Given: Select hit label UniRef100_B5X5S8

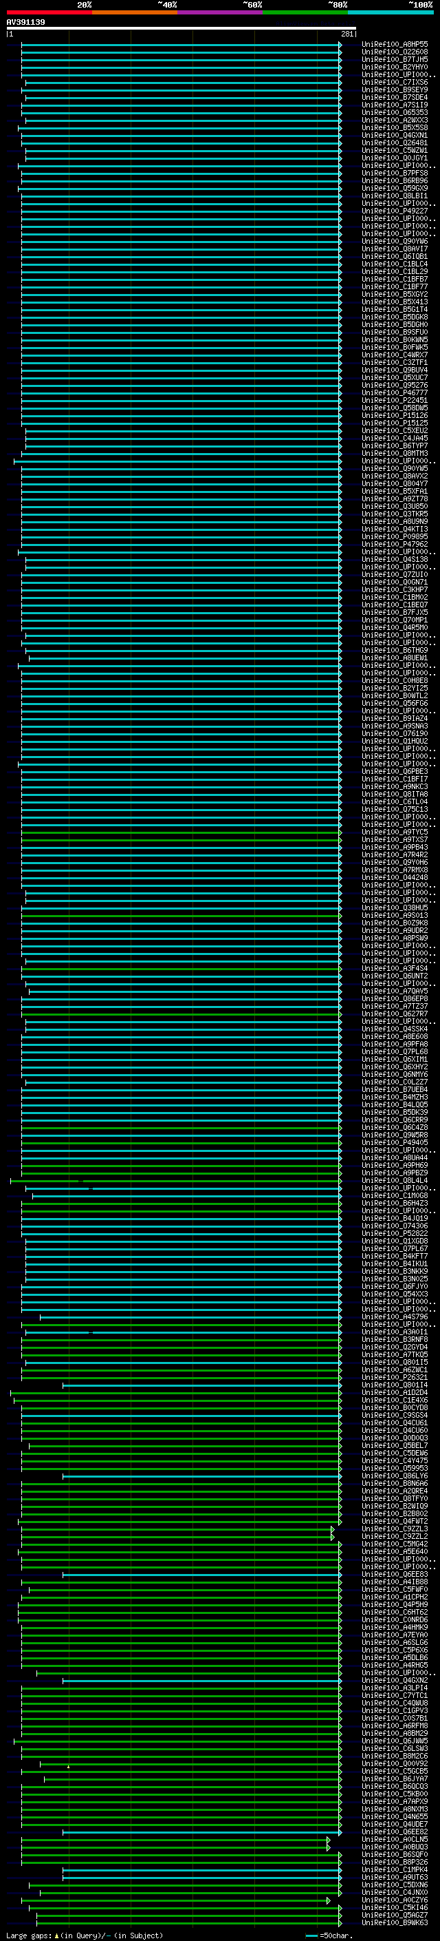Looking at the screenshot, I should [x=395, y=128].
